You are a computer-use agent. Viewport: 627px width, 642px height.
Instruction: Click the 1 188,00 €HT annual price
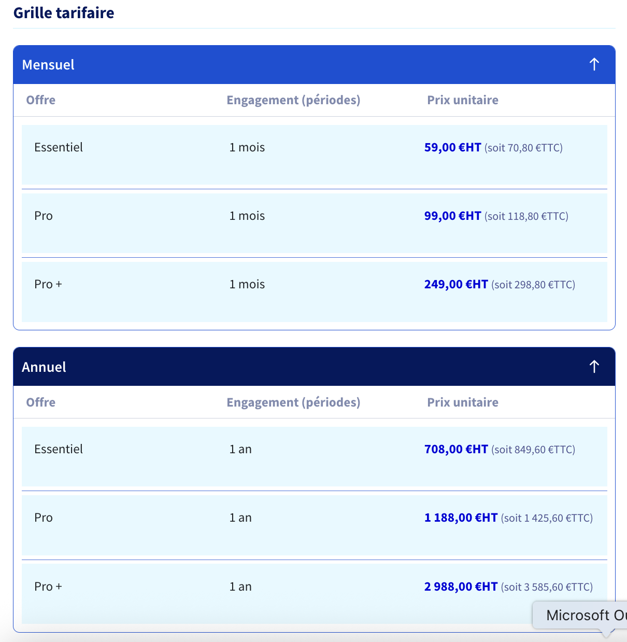(x=461, y=518)
